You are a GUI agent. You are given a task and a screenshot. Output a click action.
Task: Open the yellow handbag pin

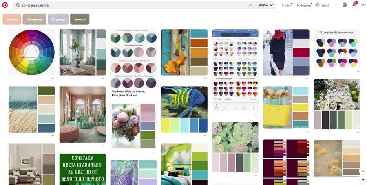tap(286, 108)
